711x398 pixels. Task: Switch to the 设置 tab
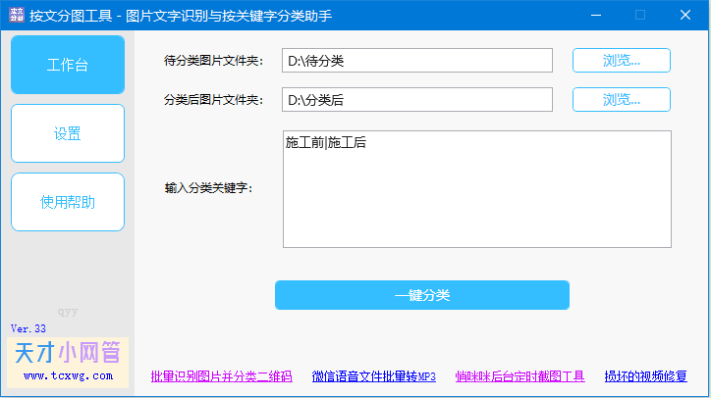point(68,133)
